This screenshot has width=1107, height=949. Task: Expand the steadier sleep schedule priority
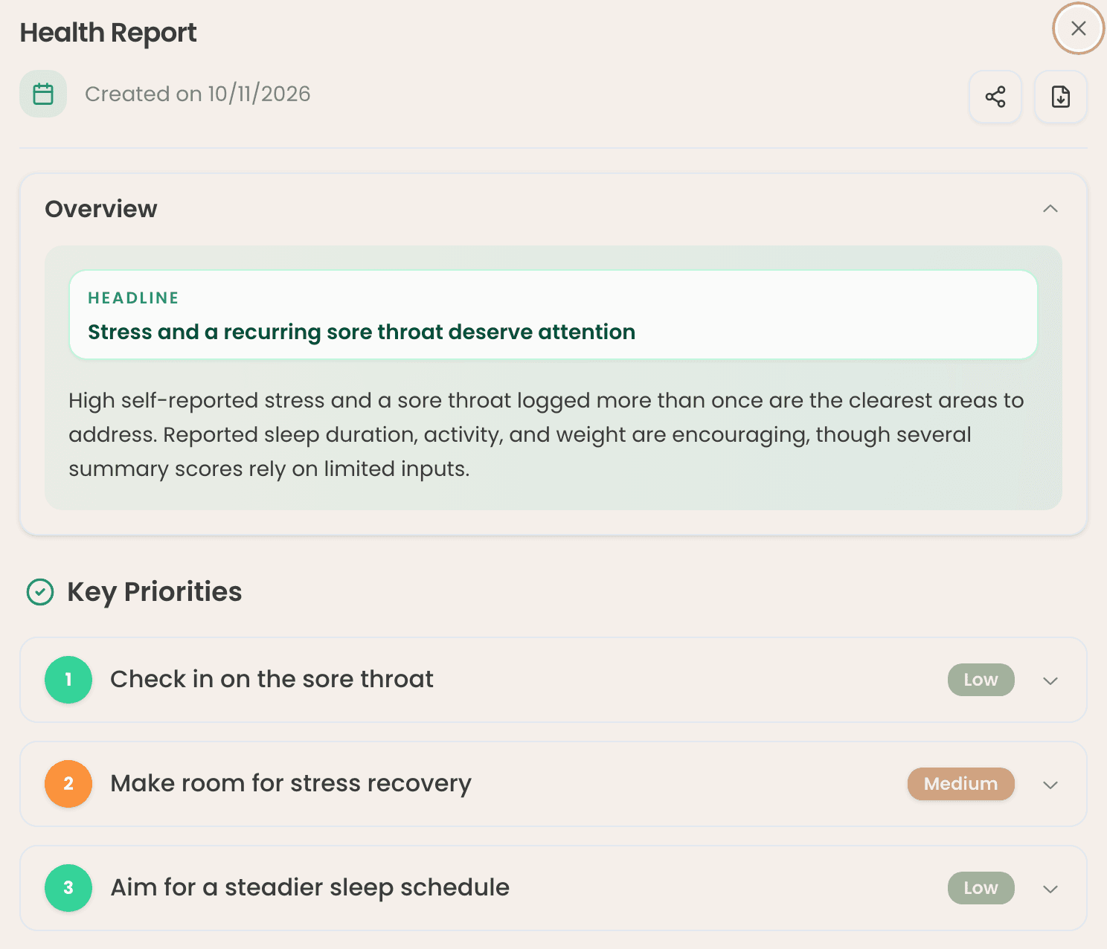1050,889
